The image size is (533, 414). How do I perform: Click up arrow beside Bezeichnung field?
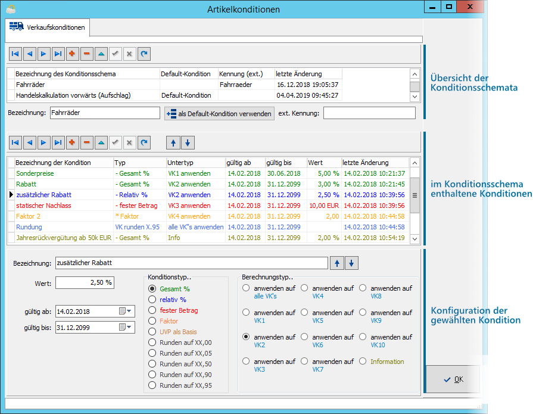[337, 263]
